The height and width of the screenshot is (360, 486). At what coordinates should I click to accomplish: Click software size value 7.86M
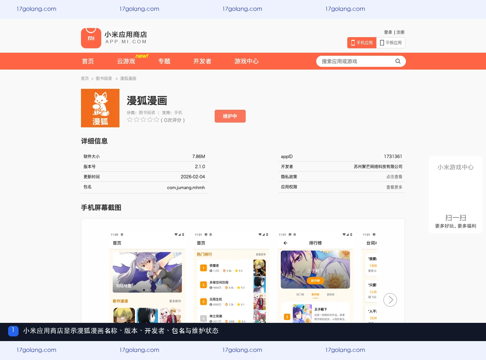pos(198,156)
